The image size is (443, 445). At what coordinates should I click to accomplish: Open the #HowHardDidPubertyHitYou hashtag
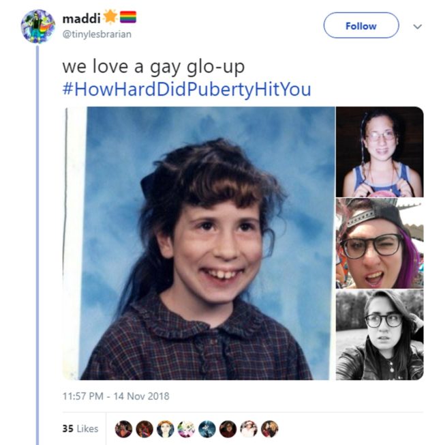click(x=187, y=89)
